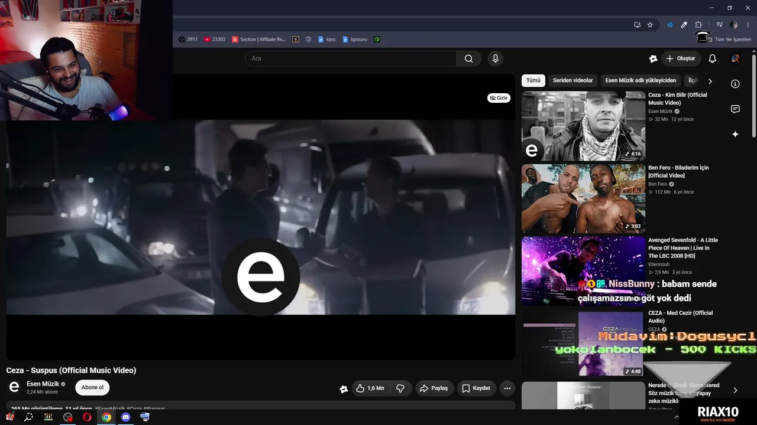Open the Chrome profile avatar
Image resolution: width=757 pixels, height=425 pixels.
click(734, 25)
